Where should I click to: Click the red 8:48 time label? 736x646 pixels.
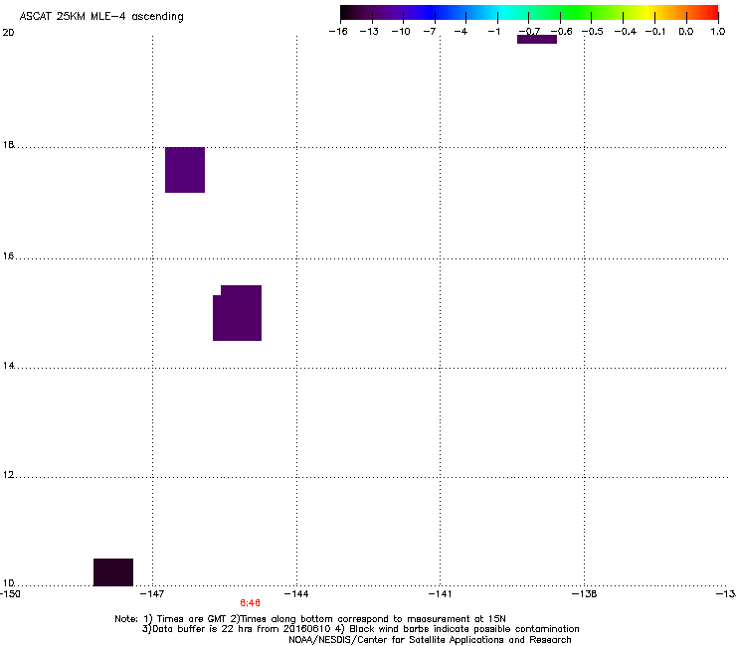click(x=251, y=603)
